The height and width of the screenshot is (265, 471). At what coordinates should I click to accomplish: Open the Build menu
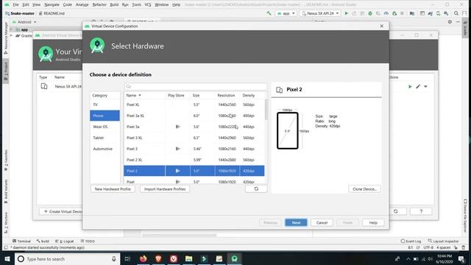pos(114,5)
